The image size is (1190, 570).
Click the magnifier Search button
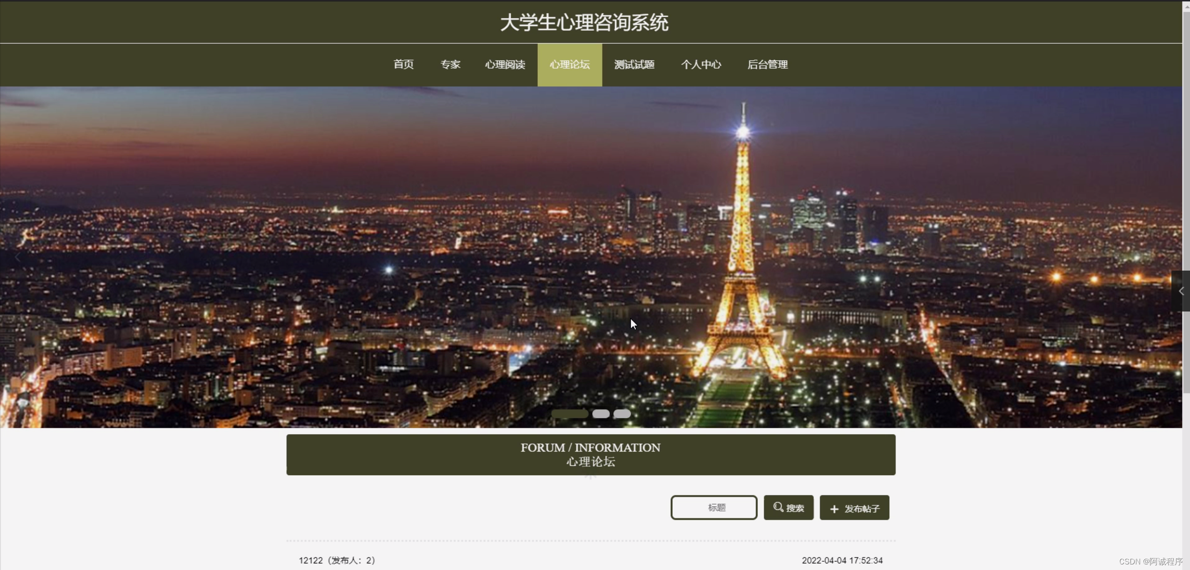(788, 508)
